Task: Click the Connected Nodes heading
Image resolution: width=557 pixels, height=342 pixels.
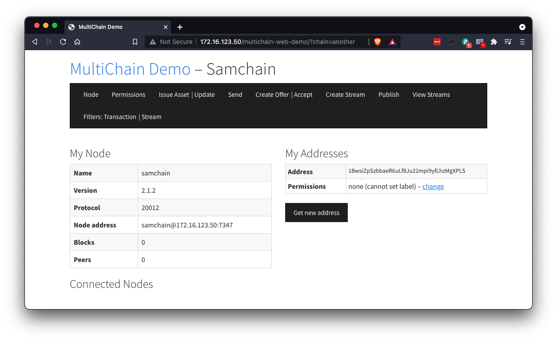Action: [x=111, y=284]
